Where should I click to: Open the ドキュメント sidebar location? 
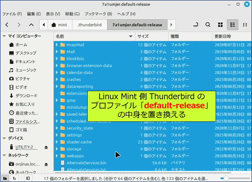click(x=22, y=62)
